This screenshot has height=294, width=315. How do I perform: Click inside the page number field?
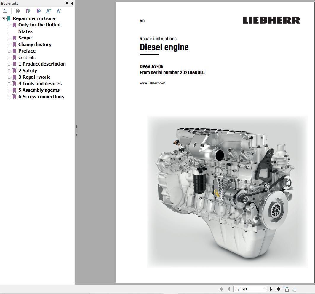coord(246,289)
